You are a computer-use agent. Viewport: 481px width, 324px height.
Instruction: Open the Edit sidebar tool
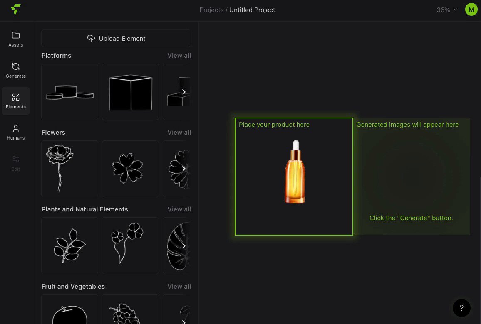pyautogui.click(x=16, y=163)
